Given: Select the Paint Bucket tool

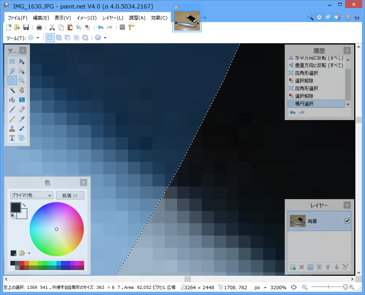Looking at the screenshot, I should pyautogui.click(x=12, y=100).
